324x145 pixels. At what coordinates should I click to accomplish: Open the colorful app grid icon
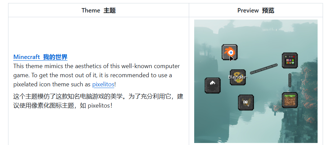(290, 60)
